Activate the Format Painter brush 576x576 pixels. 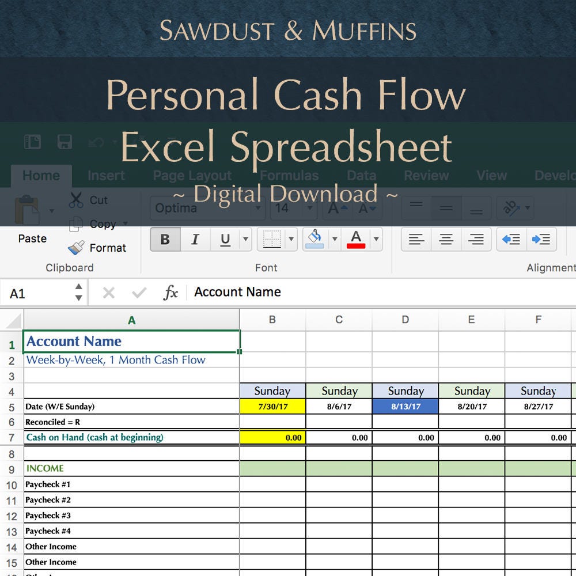(75, 248)
